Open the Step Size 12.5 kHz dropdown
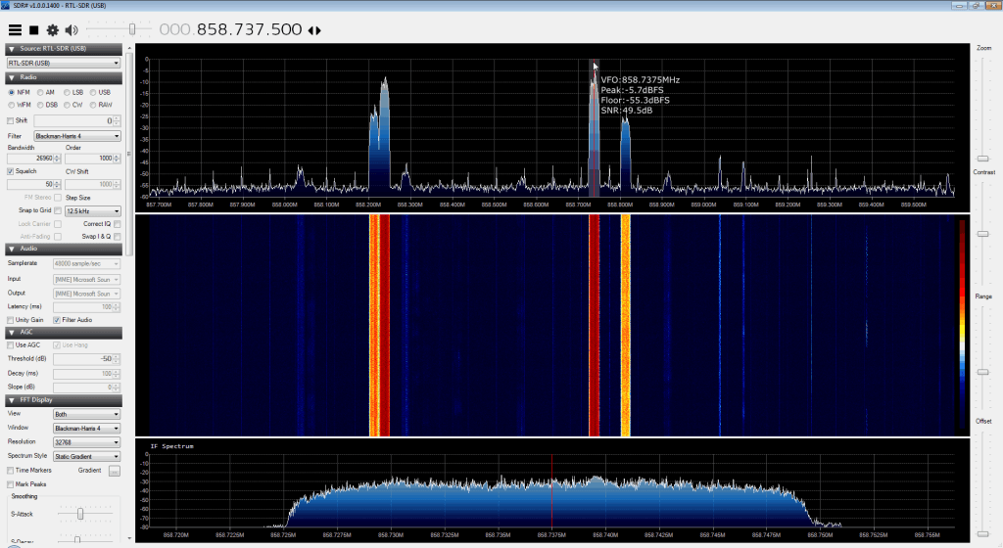This screenshot has height=548, width=1003. [x=92, y=210]
